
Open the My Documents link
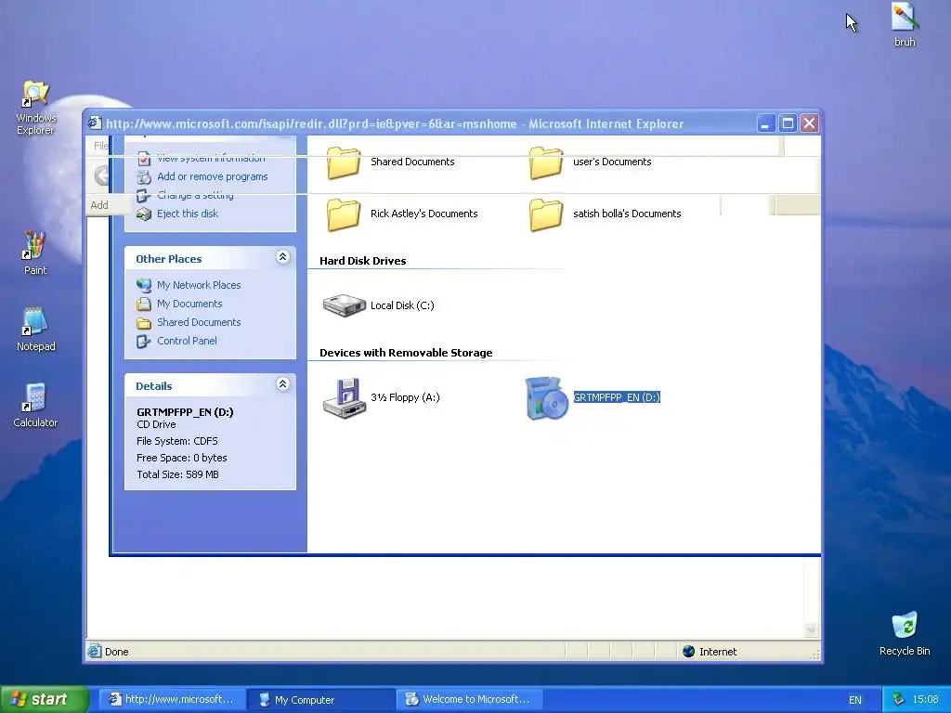(189, 304)
